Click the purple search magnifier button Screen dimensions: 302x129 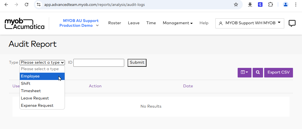[x=258, y=72]
